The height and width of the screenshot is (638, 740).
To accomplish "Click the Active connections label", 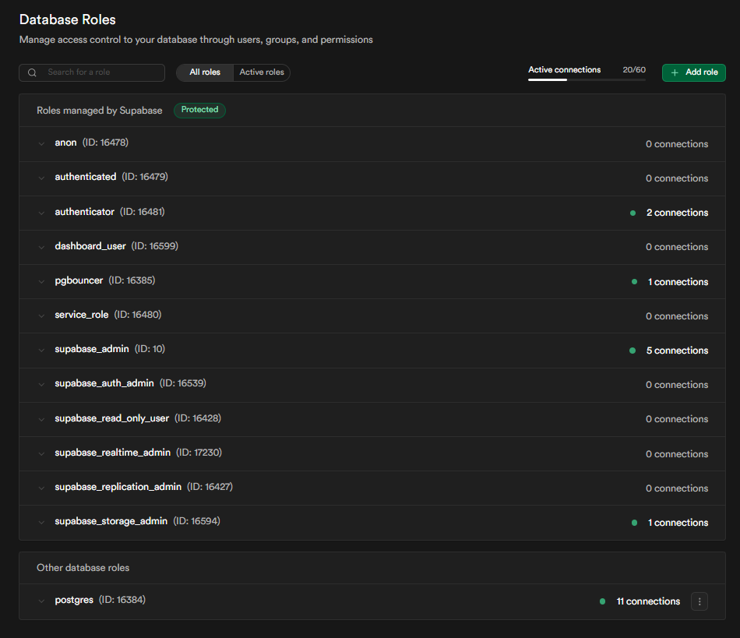I will tap(565, 70).
